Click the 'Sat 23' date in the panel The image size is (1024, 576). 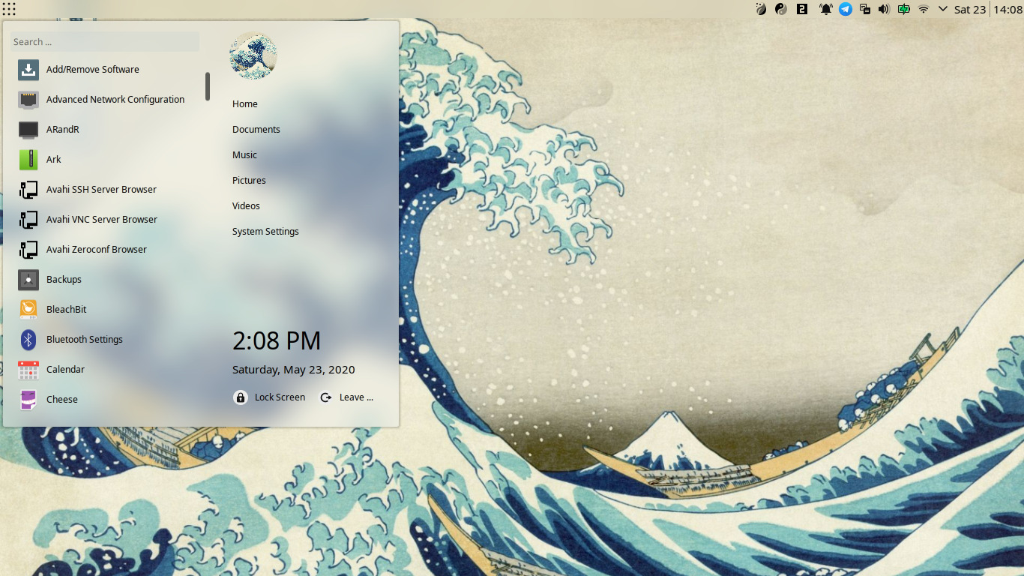[970, 9]
